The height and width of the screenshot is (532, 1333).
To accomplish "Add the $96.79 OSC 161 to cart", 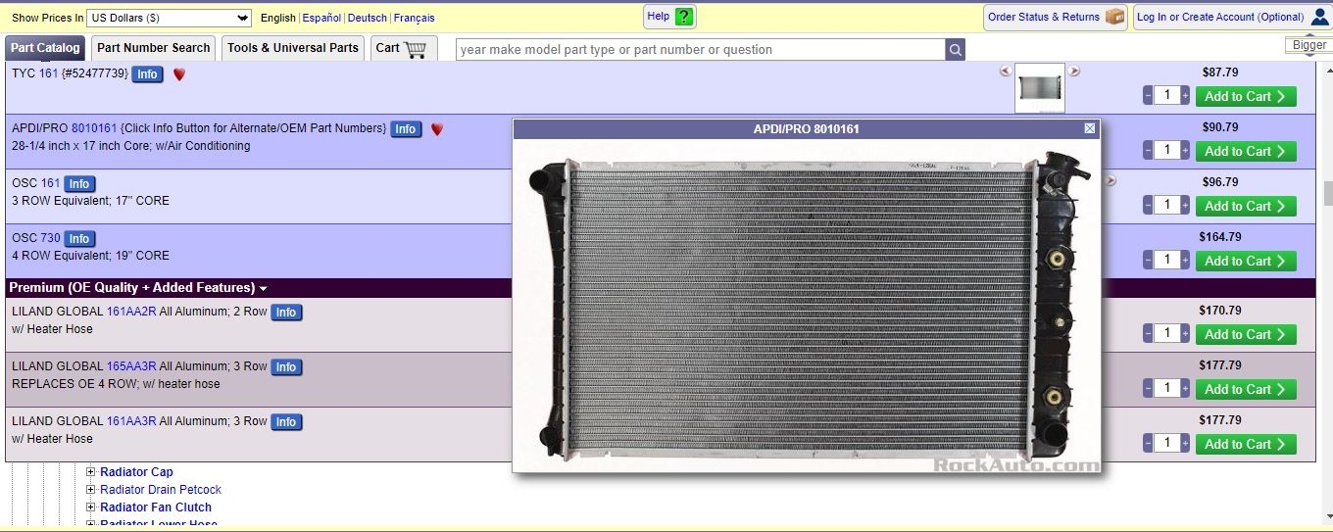I will (x=1246, y=206).
